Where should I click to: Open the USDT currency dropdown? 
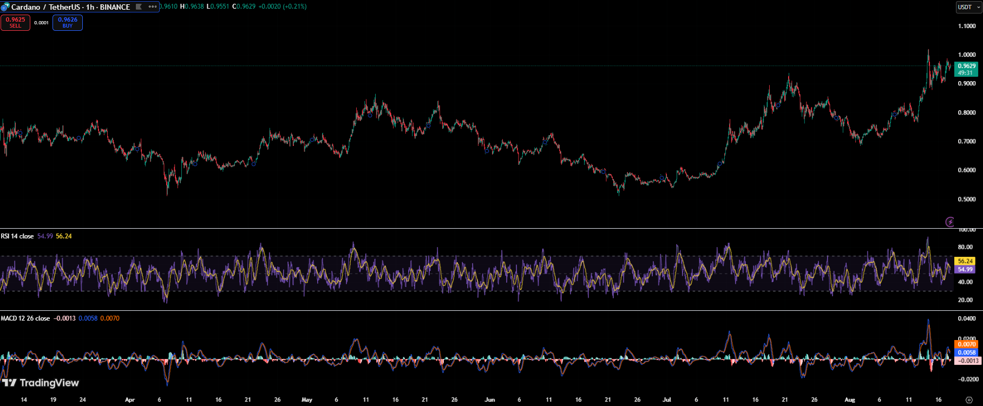968,7
